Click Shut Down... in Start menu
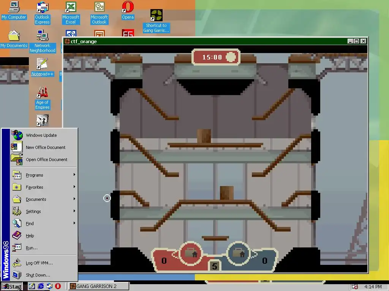 pyautogui.click(x=44, y=275)
